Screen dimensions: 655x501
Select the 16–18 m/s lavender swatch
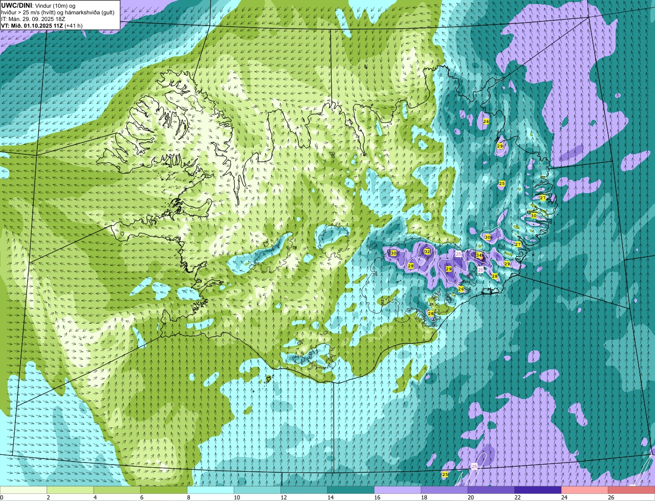(398, 490)
